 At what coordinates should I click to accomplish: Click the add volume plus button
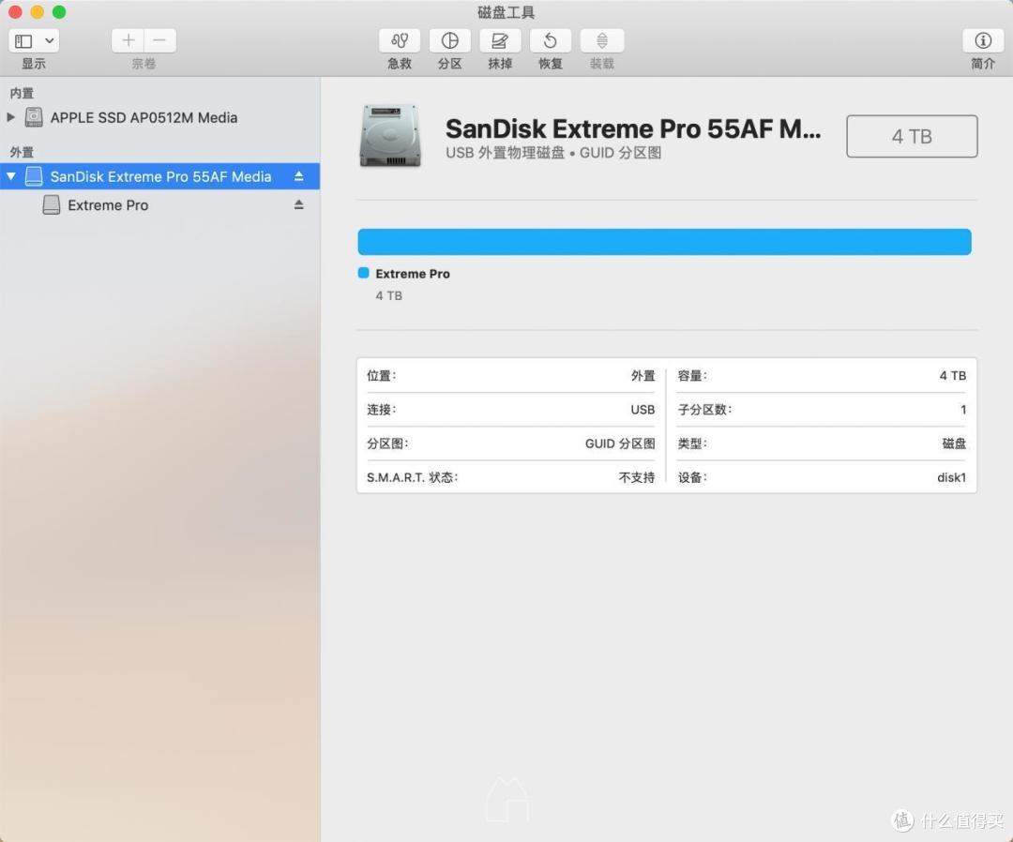pos(128,40)
